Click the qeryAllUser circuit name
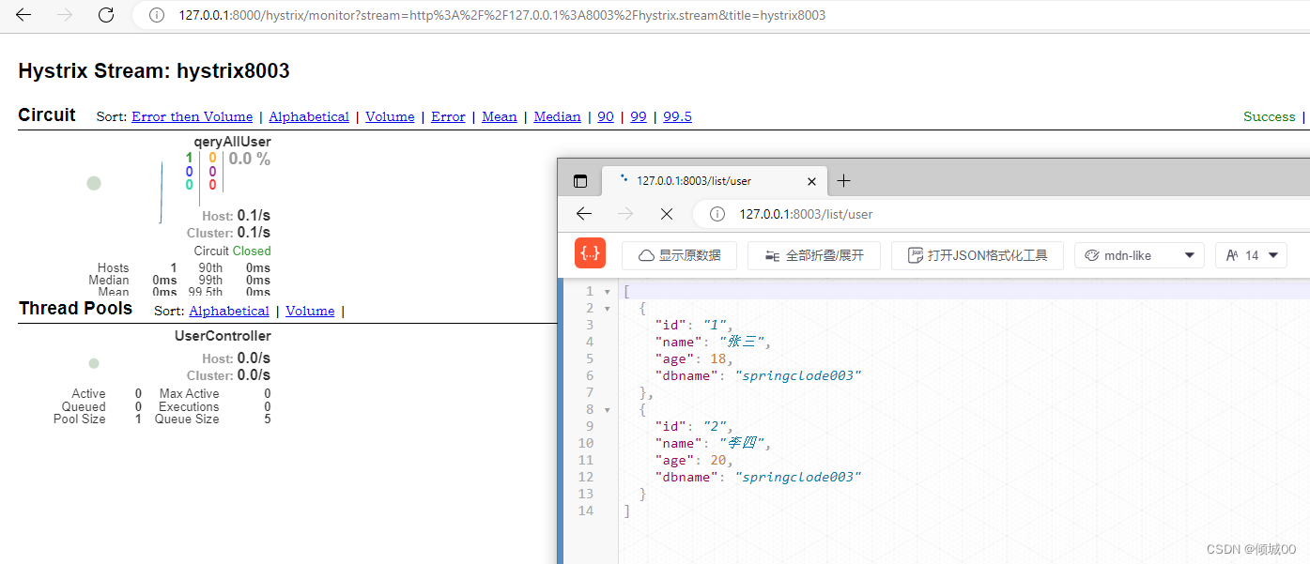 (x=232, y=142)
